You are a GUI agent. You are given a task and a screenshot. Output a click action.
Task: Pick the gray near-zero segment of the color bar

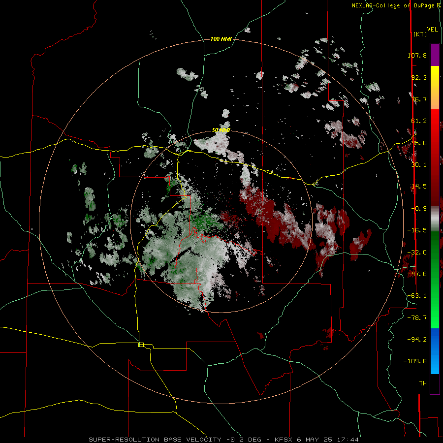coord(435,219)
